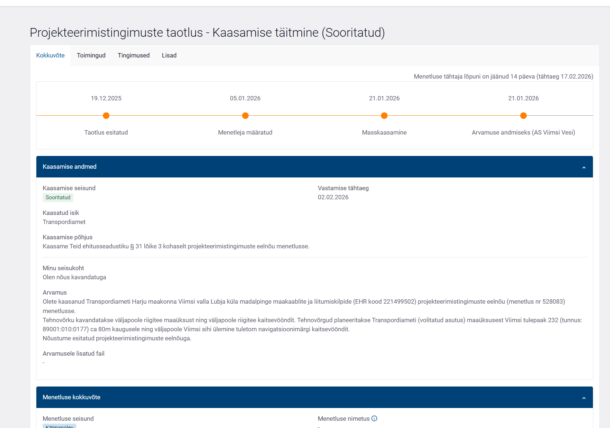
Task: Switch to the Toimingud tab
Action: click(91, 55)
